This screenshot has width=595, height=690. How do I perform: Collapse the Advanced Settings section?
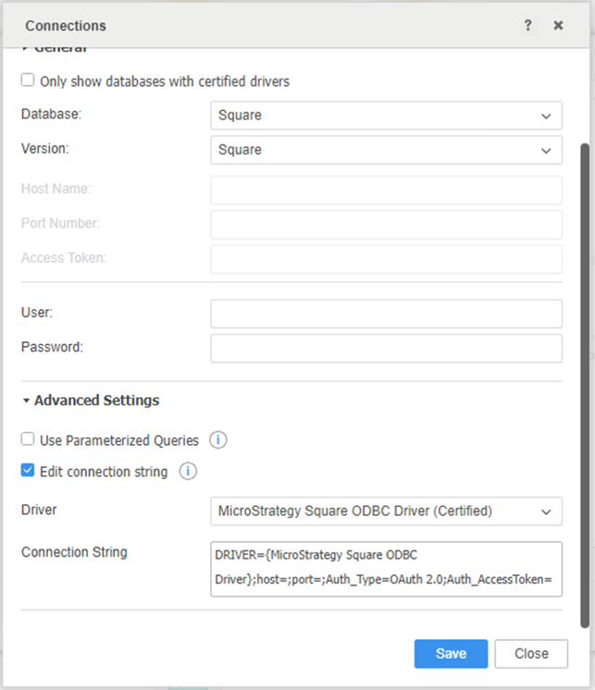[x=27, y=400]
